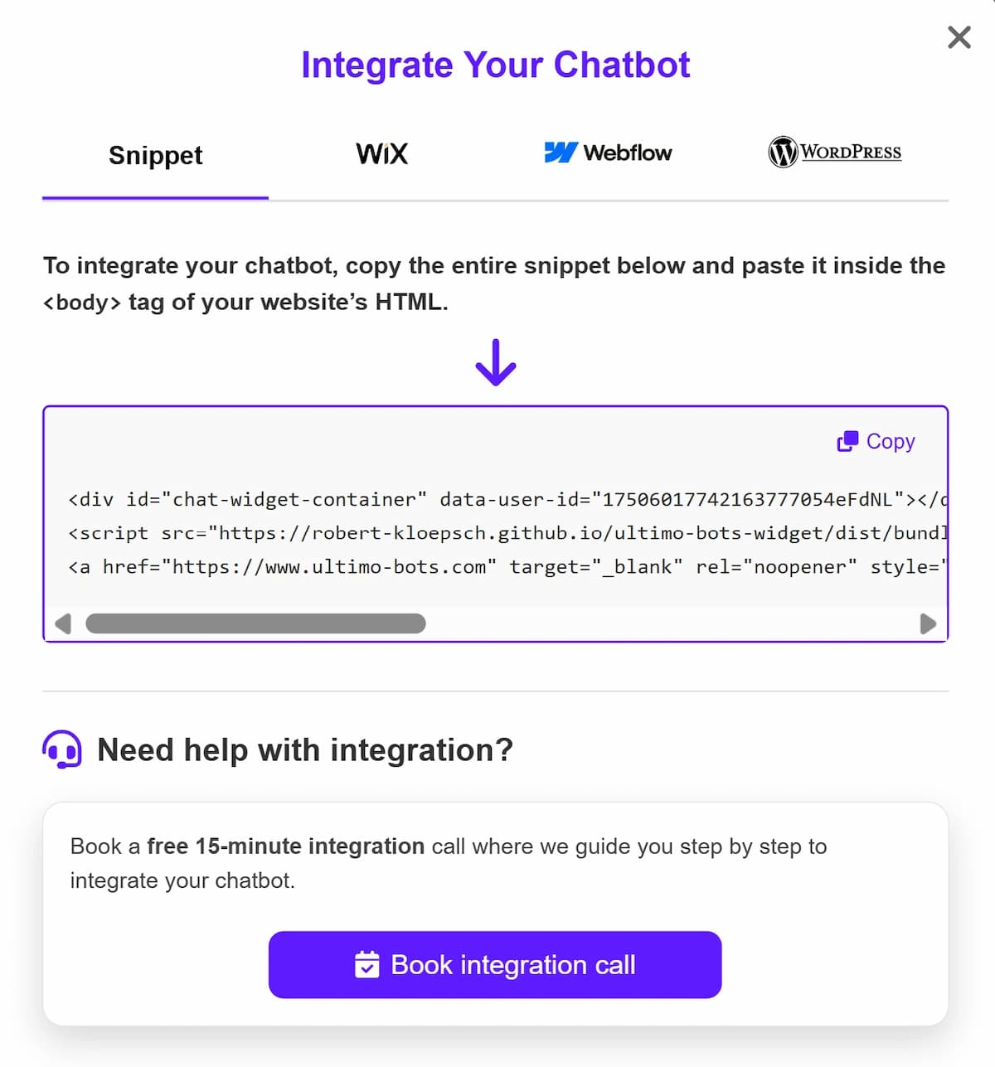995x1067 pixels.
Task: Click the Webflow W logo icon
Action: tap(561, 152)
